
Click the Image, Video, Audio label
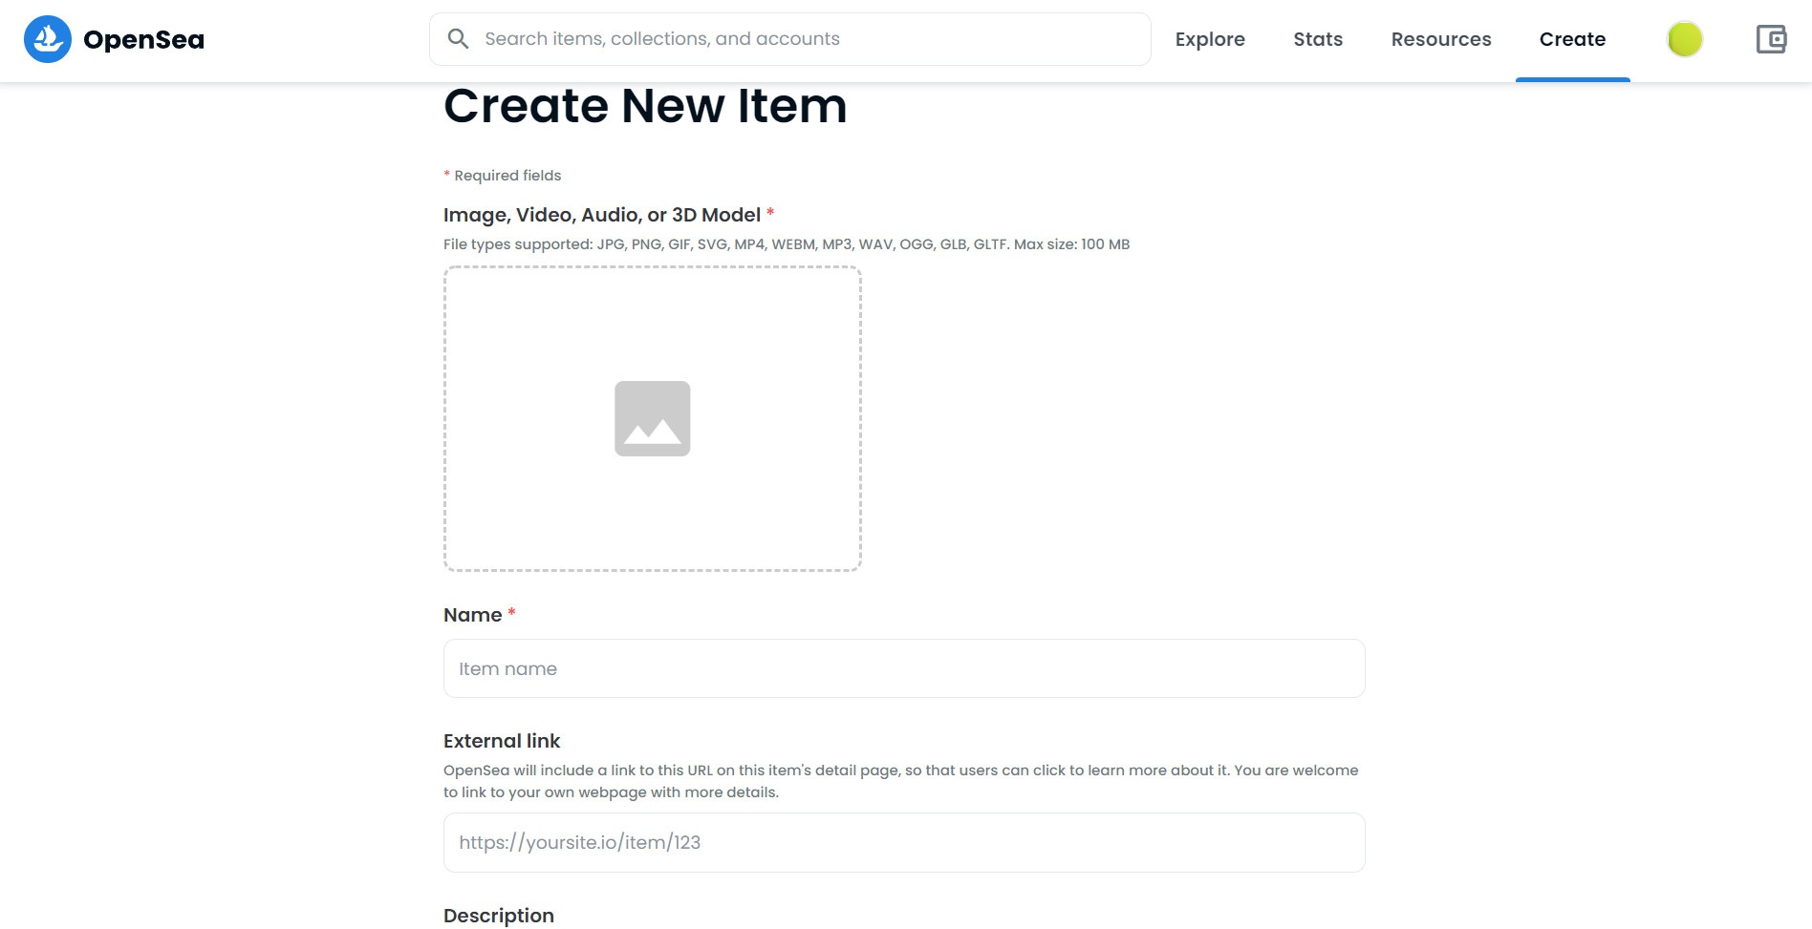(601, 215)
